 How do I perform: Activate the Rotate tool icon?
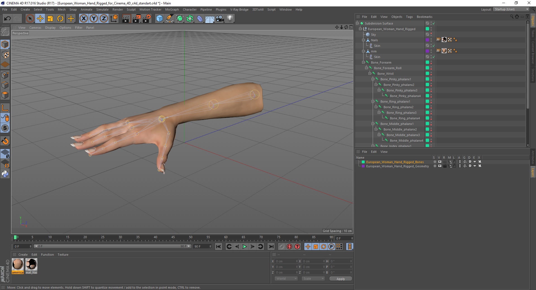click(60, 19)
